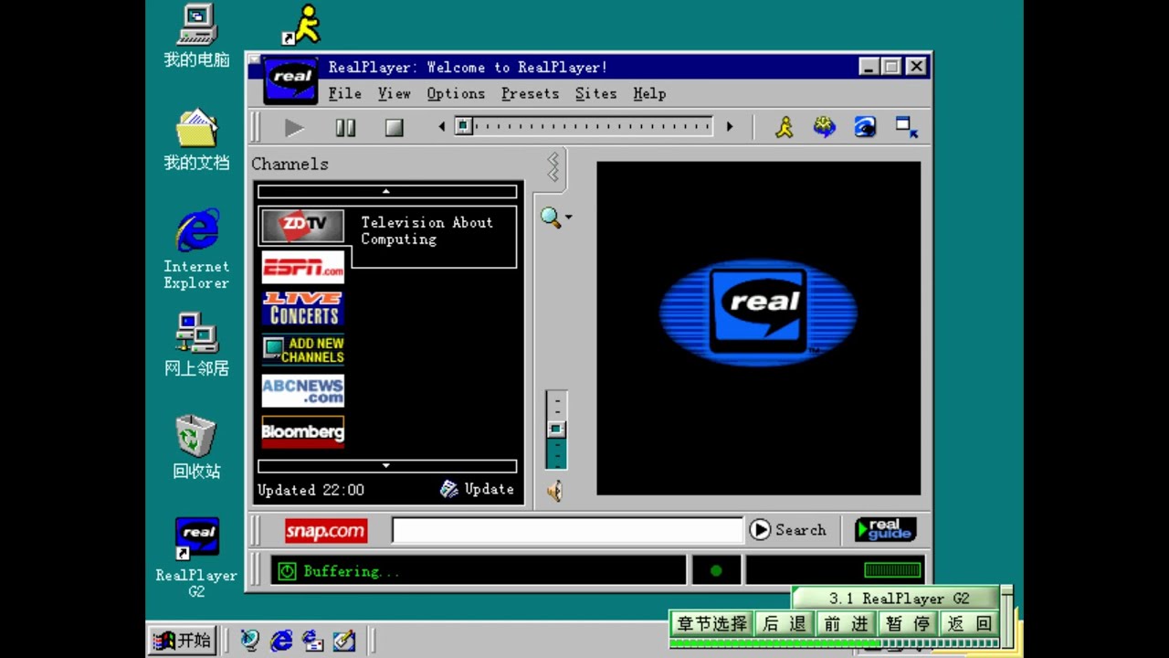The width and height of the screenshot is (1169, 658).
Task: Click the channel list scroll-up bar
Action: (x=387, y=192)
